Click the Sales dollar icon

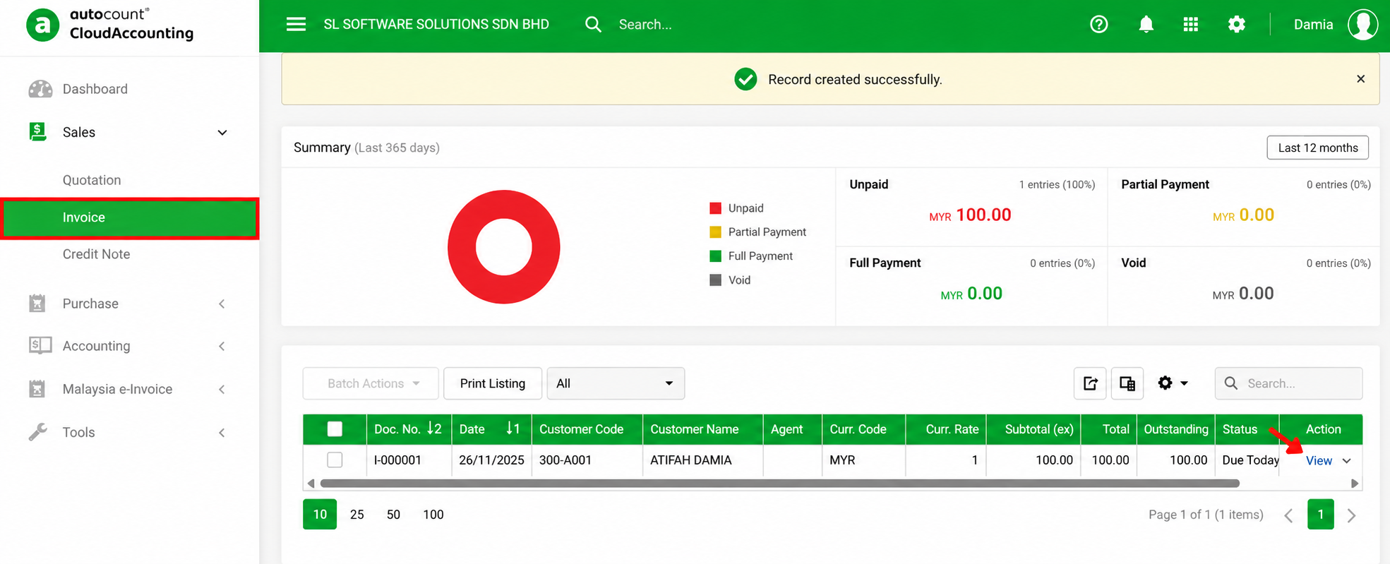tap(37, 132)
